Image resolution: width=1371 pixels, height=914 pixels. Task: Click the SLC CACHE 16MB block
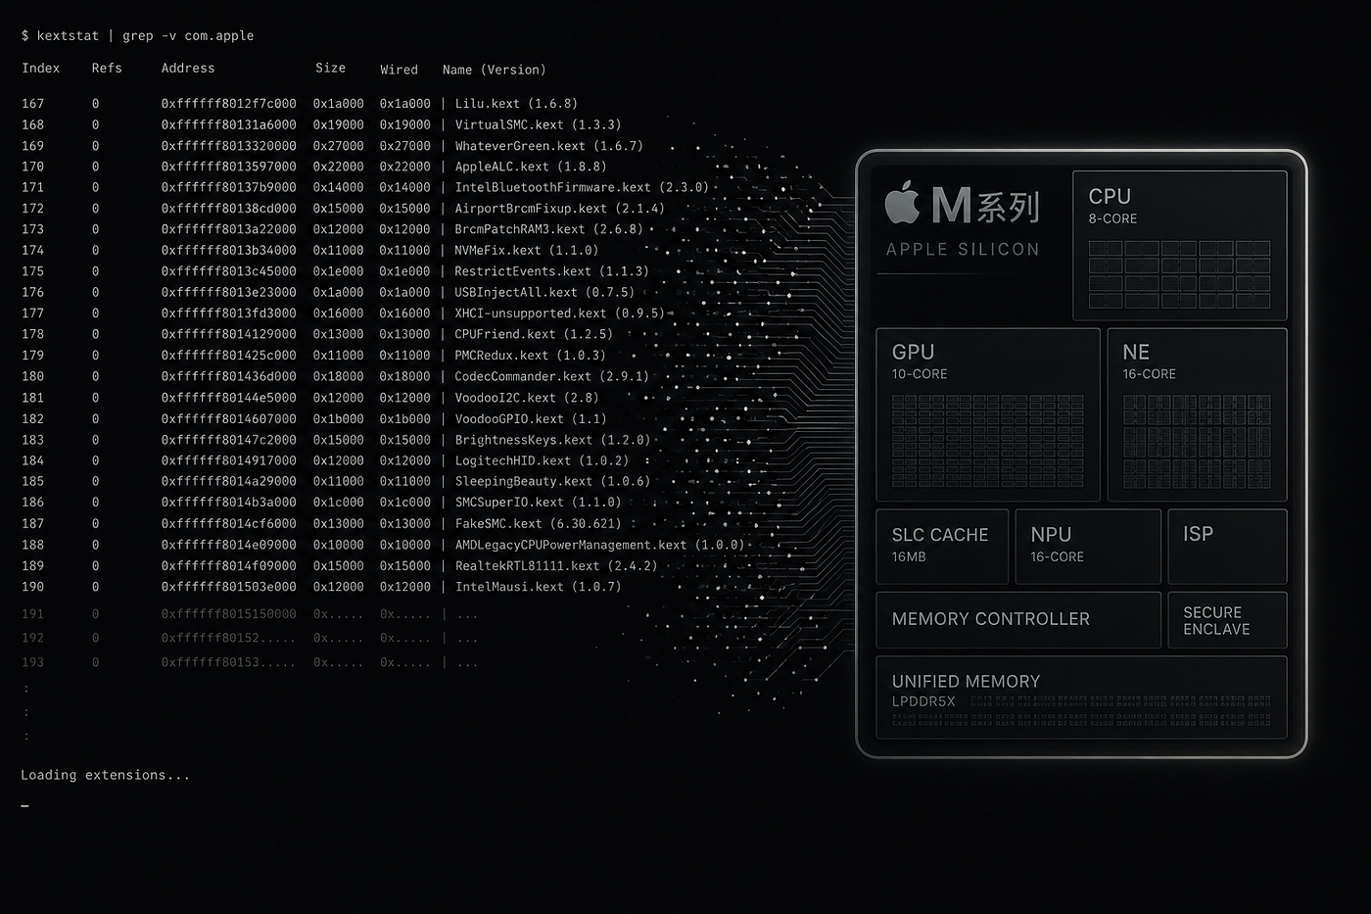pos(942,547)
